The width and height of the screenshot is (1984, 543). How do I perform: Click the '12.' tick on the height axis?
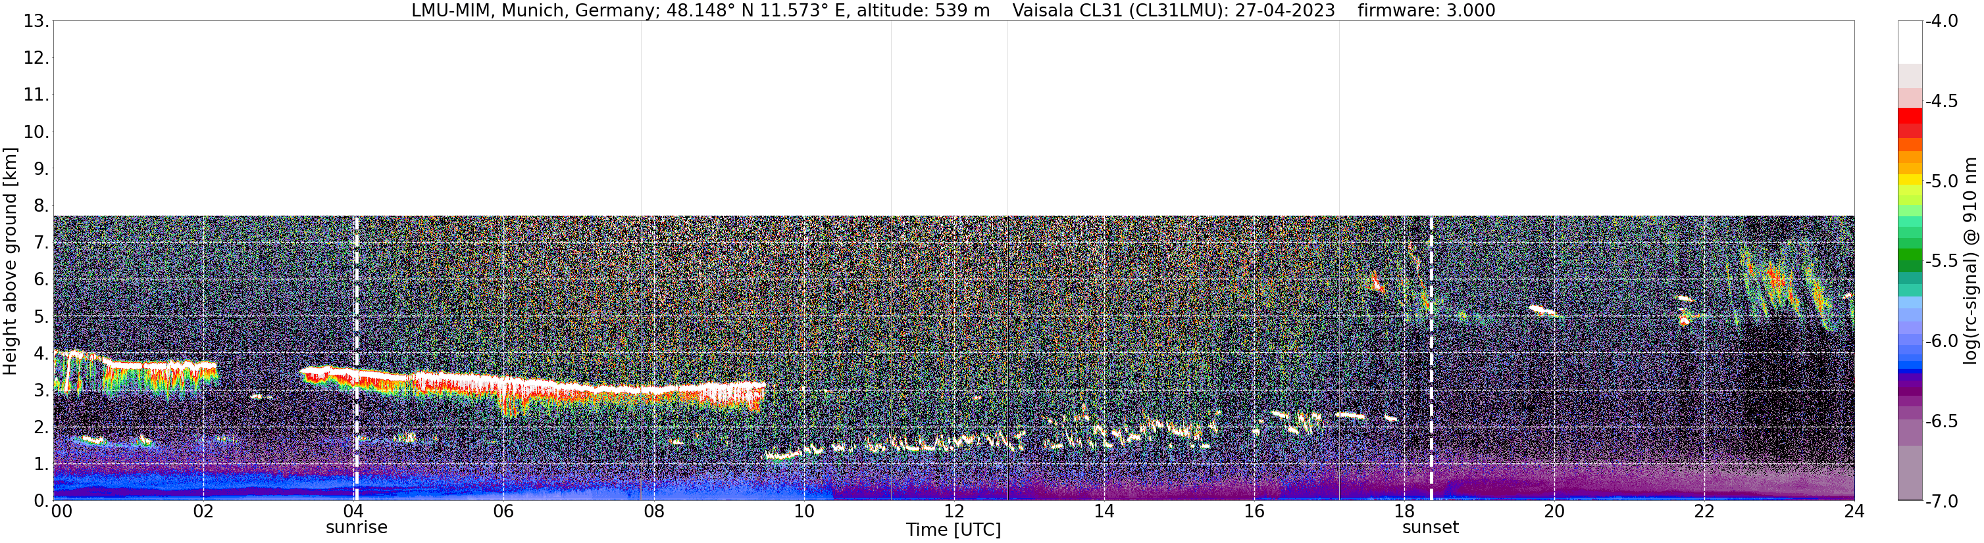pos(36,58)
